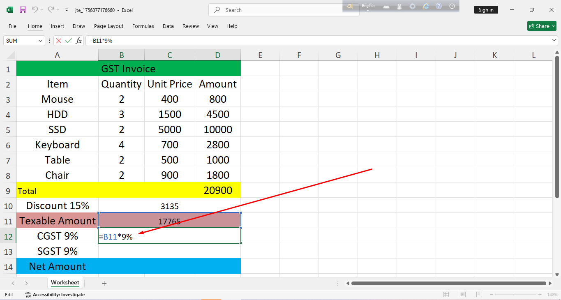Click the zoom slider in status bar

(516, 295)
